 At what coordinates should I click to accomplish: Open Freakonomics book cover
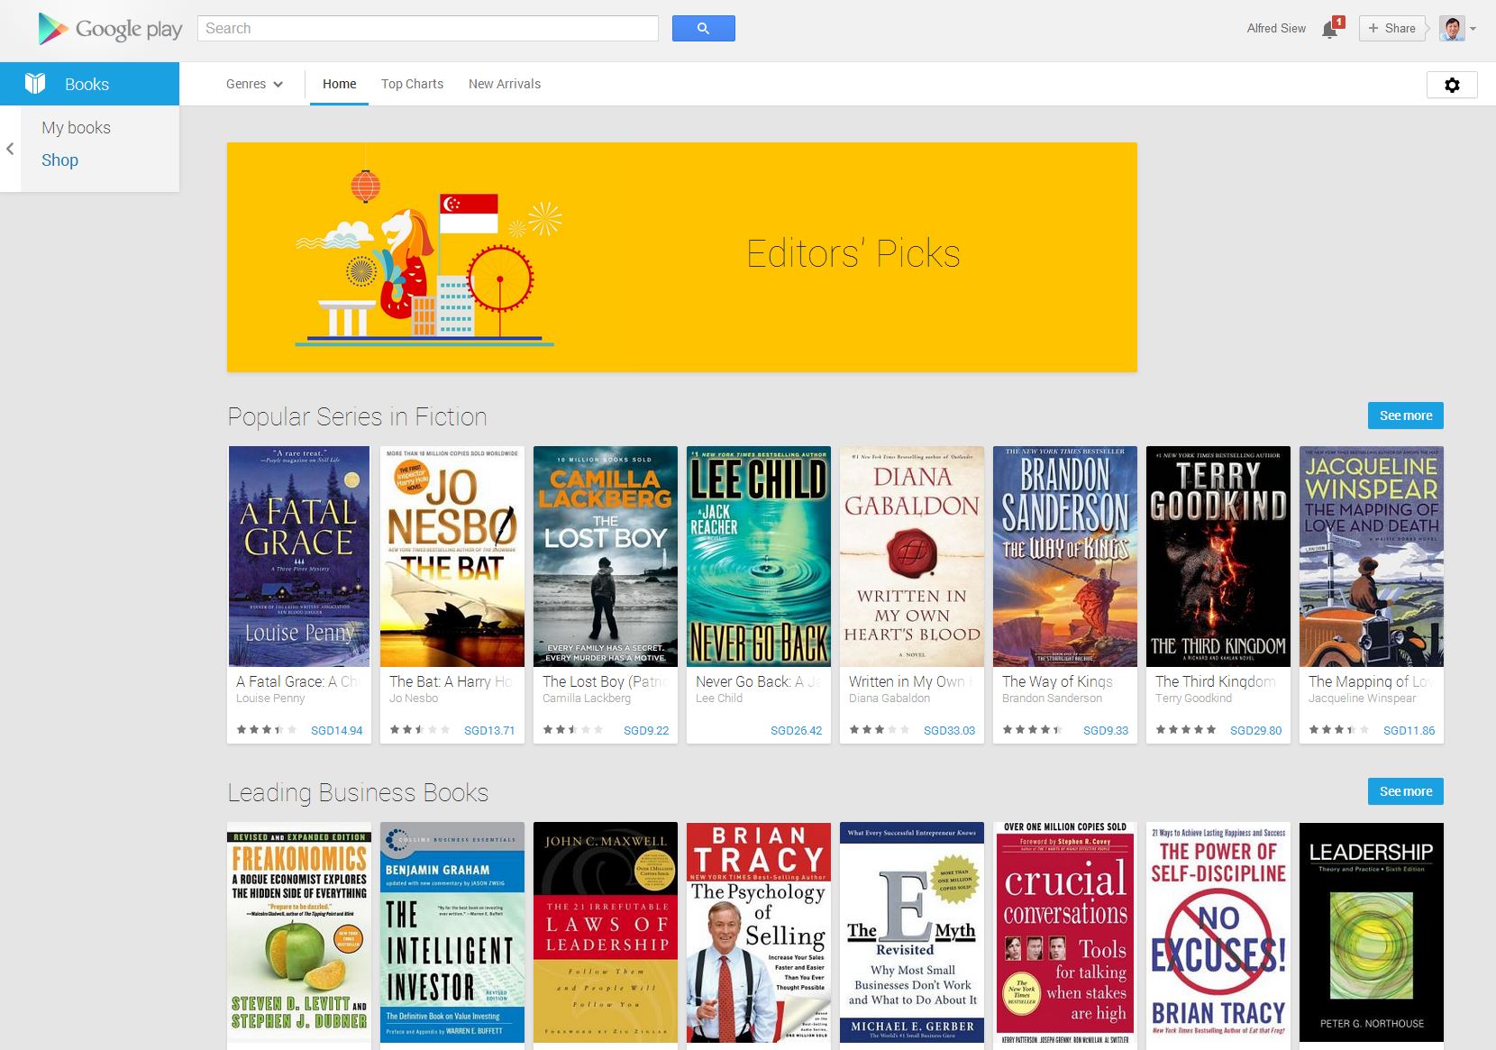[x=299, y=933]
